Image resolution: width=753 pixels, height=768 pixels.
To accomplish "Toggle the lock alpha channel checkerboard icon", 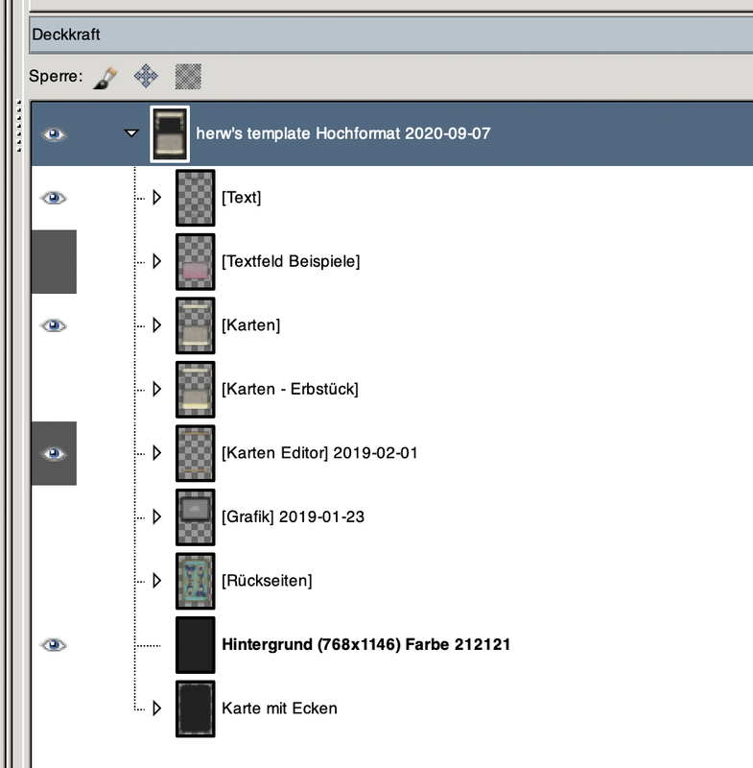I will [x=188, y=77].
